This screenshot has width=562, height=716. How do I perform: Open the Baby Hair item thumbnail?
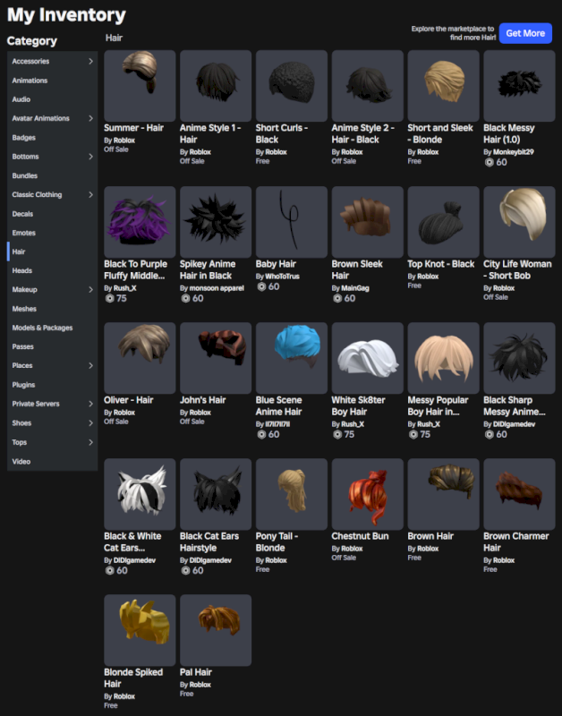(291, 222)
